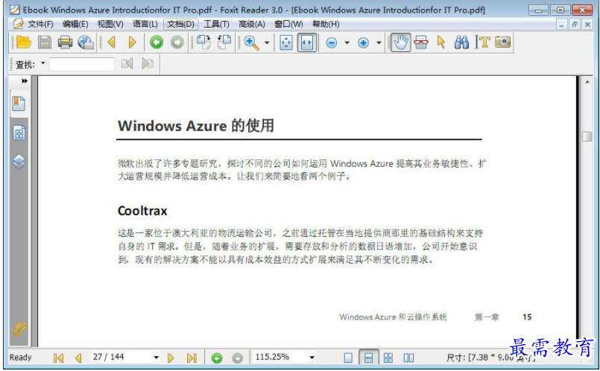This screenshot has width=600, height=371.
Task: Click the 115.25% zoom level box
Action: tap(280, 358)
